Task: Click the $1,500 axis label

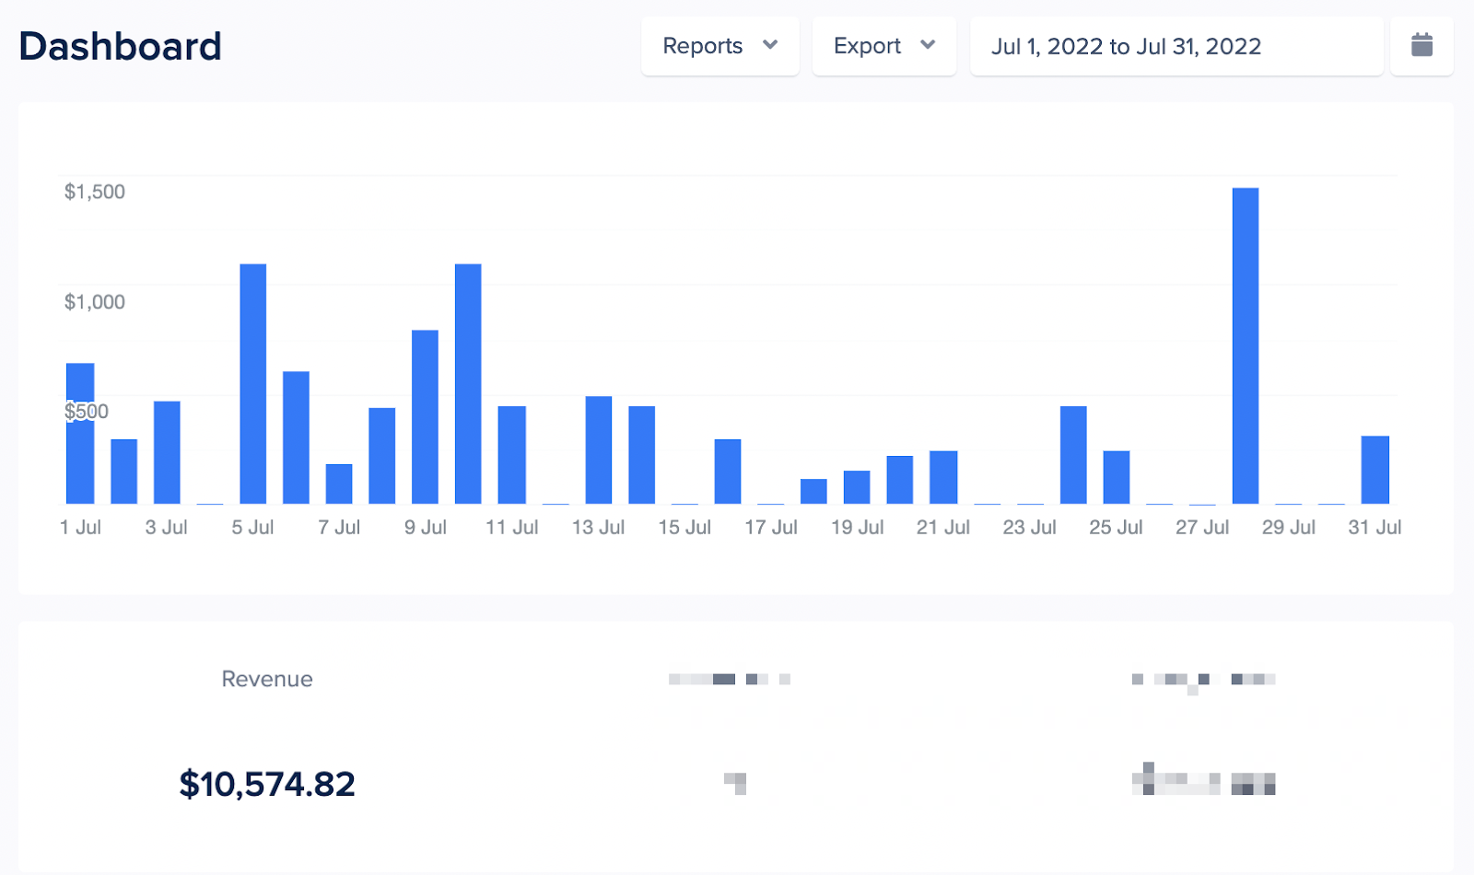Action: 95,192
